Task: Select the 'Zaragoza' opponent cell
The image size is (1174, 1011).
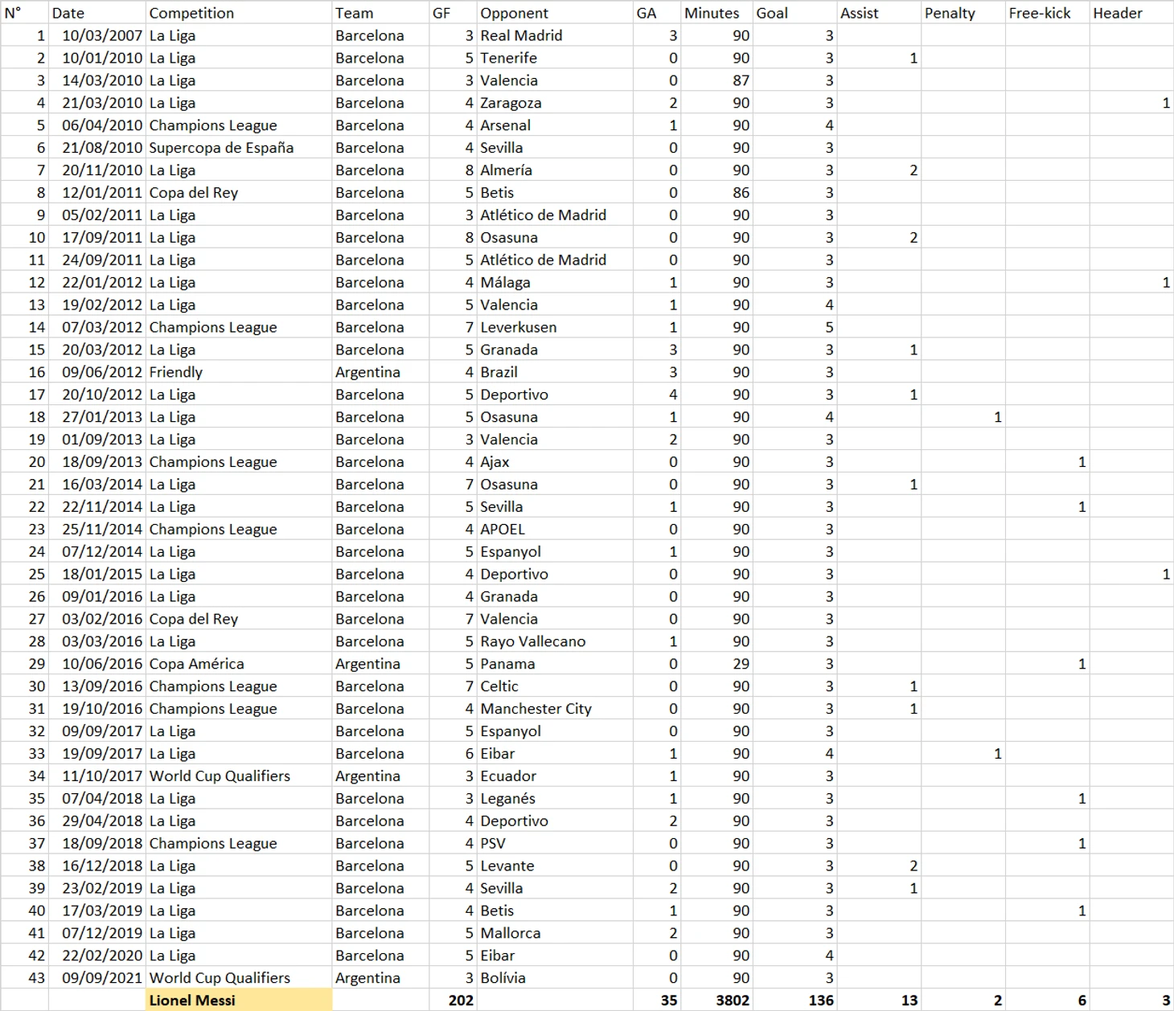Action: click(555, 103)
